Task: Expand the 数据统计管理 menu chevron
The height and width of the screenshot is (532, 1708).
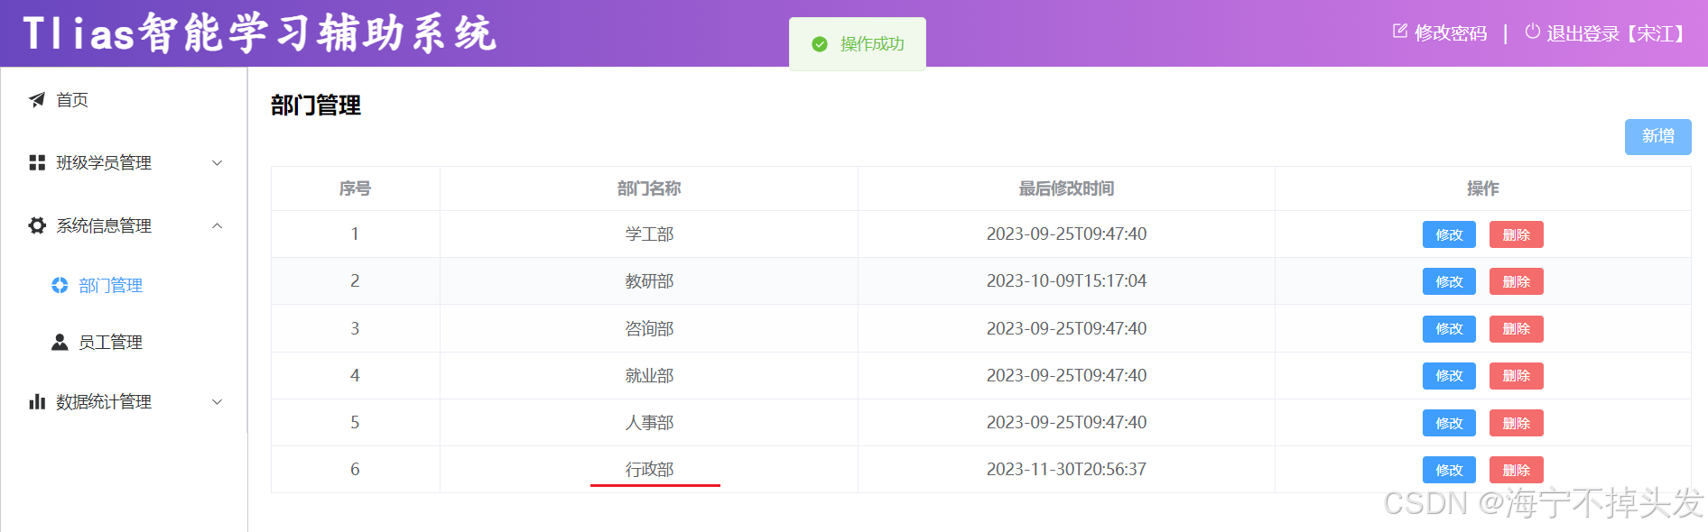Action: click(x=217, y=401)
